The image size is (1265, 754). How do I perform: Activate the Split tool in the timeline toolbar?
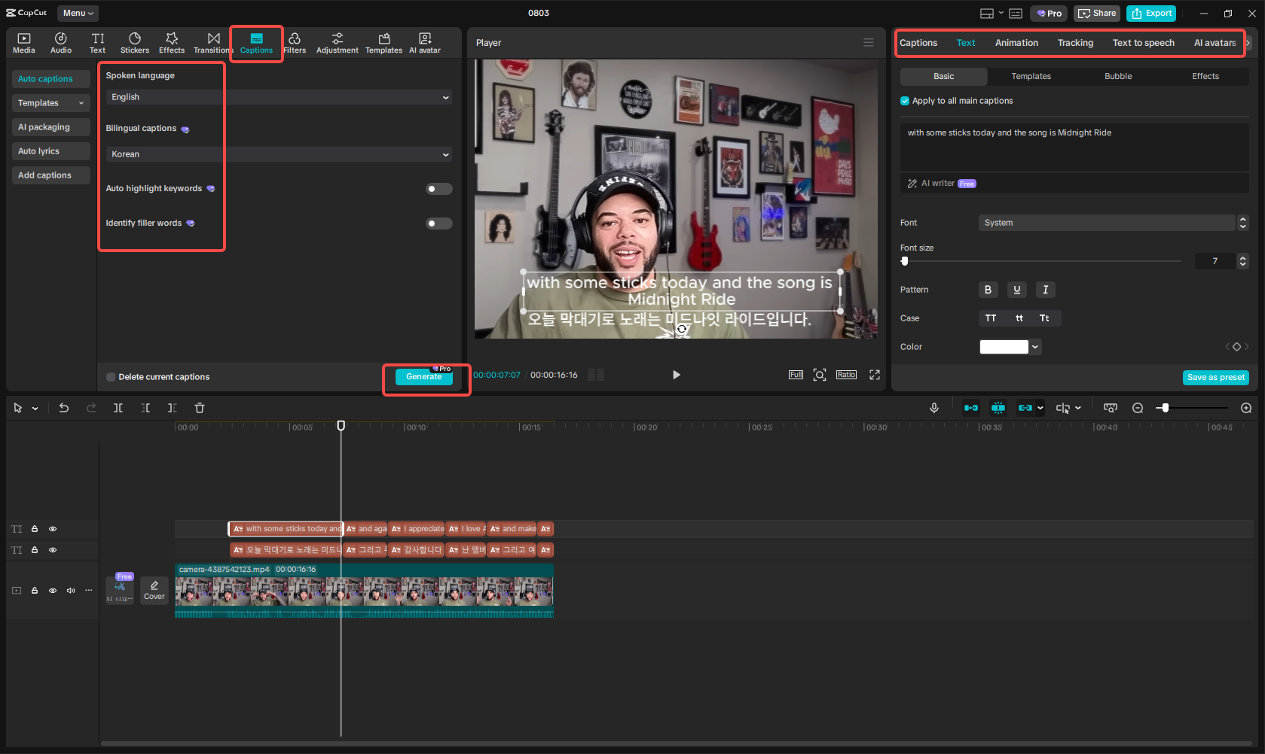click(x=118, y=407)
